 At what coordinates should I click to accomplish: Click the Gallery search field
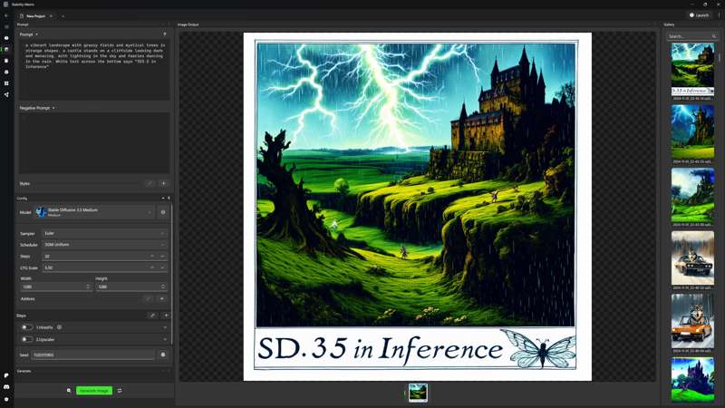pyautogui.click(x=691, y=36)
